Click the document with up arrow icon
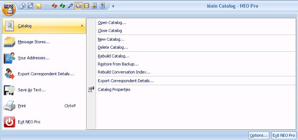Viewport: 298px width, 140px height. tap(102, 6)
